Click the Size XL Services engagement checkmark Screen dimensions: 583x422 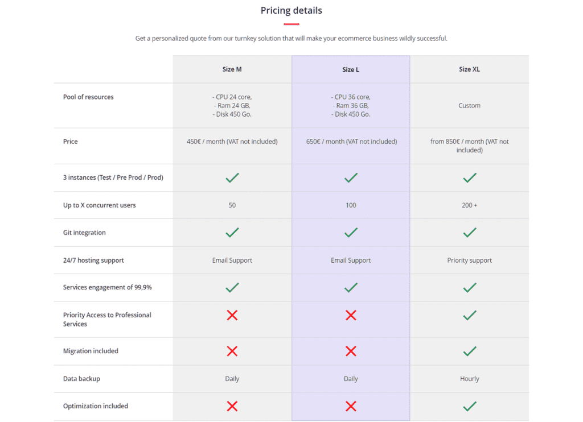point(469,288)
